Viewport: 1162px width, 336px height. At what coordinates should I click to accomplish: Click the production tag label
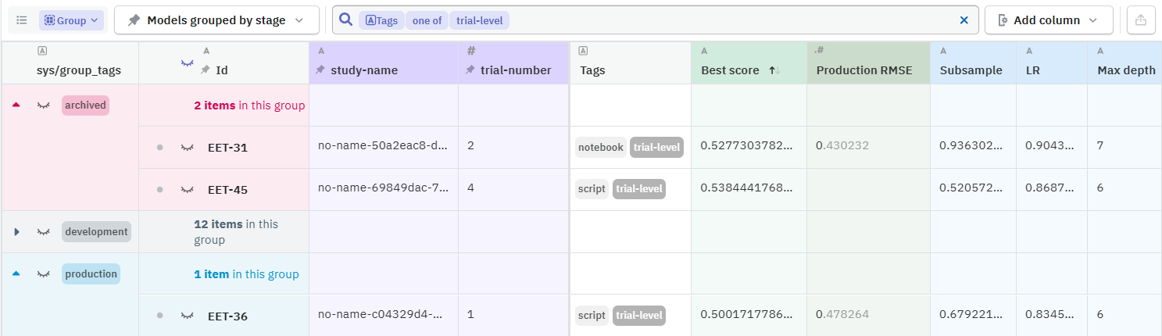click(91, 273)
